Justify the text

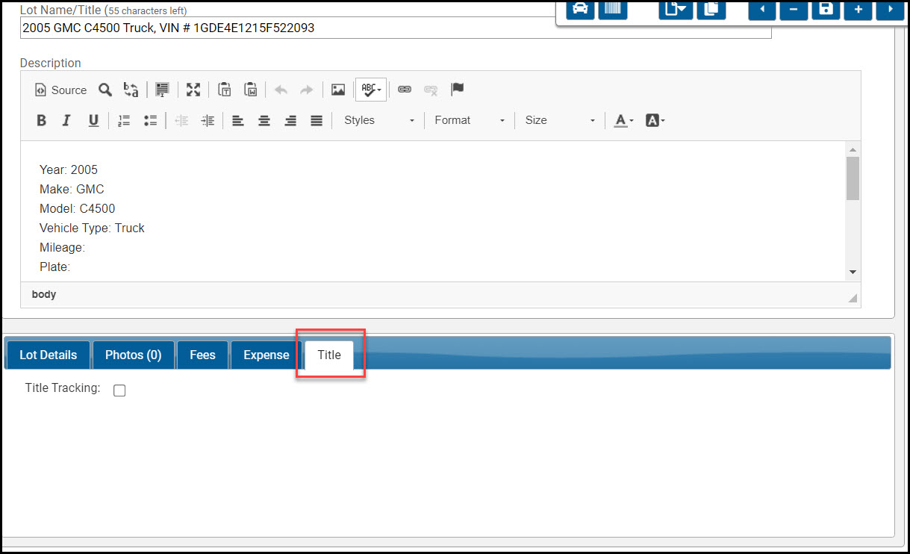pos(317,120)
